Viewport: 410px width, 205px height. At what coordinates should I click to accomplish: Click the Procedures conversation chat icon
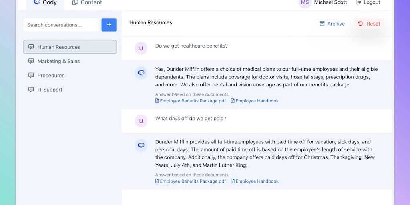pos(31,75)
